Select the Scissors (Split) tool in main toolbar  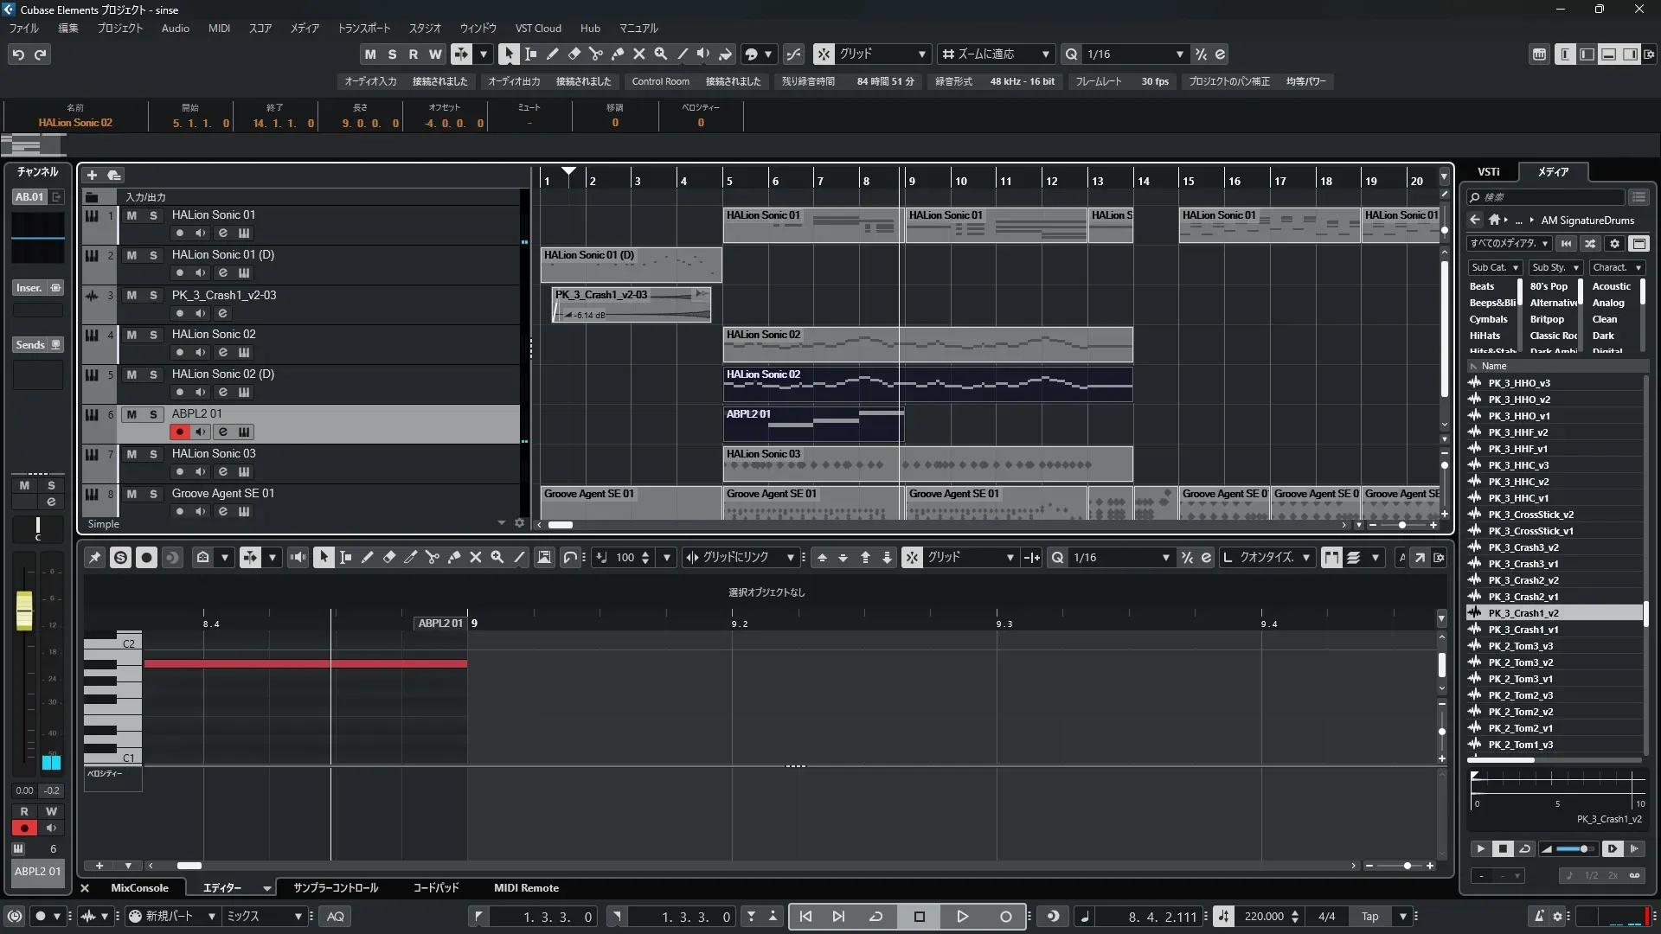click(595, 54)
